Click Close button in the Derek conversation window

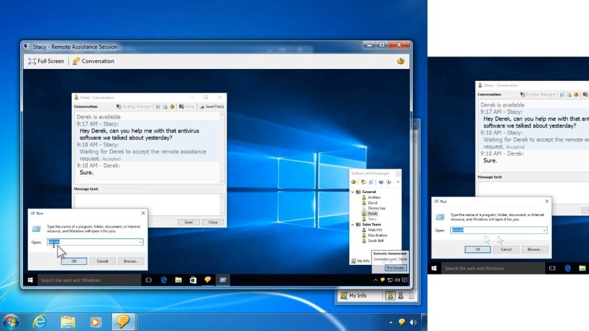pos(213,222)
